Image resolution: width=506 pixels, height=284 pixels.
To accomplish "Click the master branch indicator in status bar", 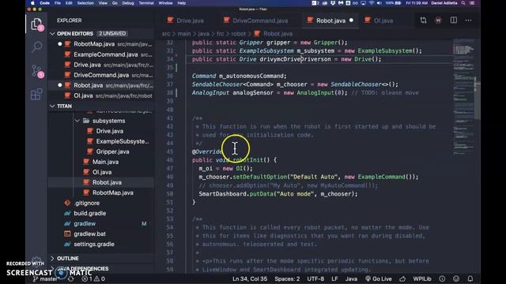I will [x=46, y=278].
